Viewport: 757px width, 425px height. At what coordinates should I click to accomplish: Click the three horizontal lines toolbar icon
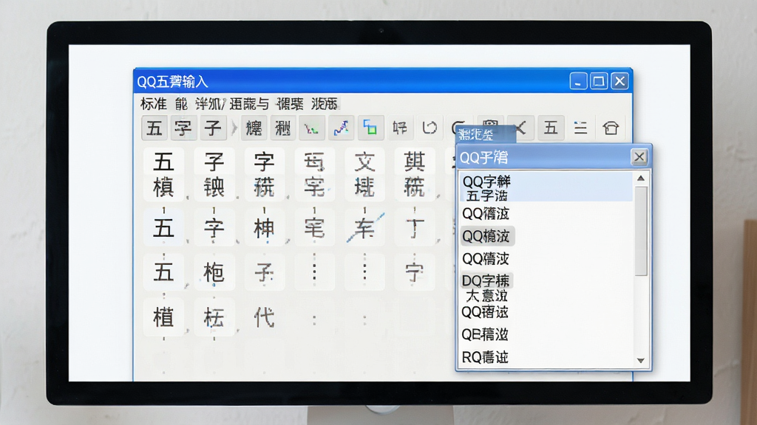(580, 128)
